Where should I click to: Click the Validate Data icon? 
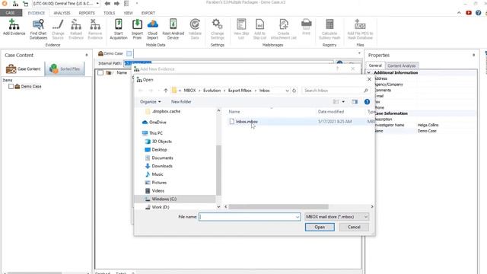click(x=195, y=29)
